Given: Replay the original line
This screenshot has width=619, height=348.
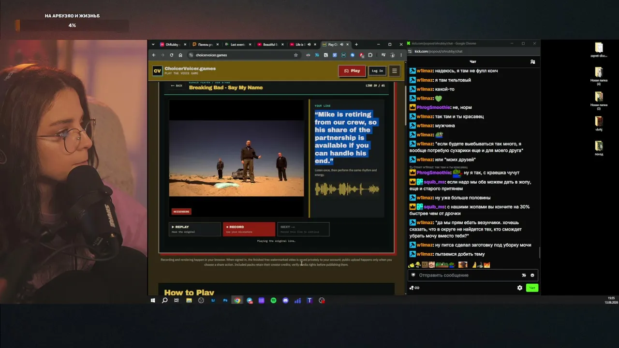Looking at the screenshot, I should click(194, 229).
